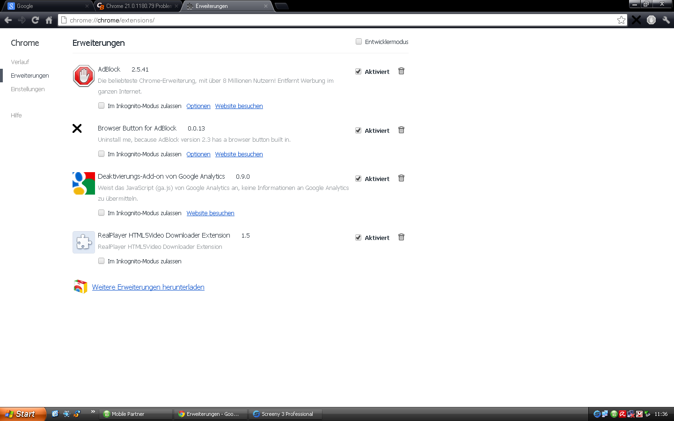674x421 pixels.
Task: Bookmark this page with the star icon
Action: (621, 20)
